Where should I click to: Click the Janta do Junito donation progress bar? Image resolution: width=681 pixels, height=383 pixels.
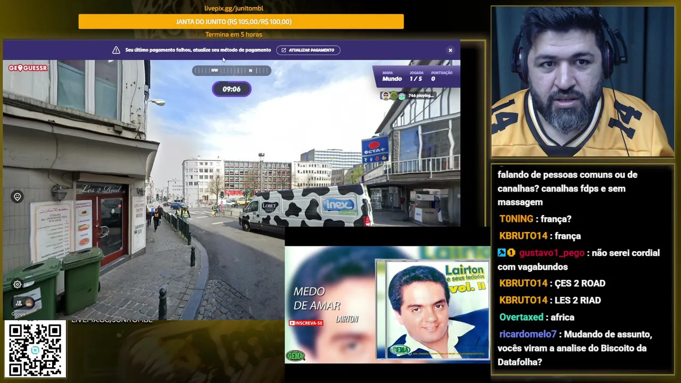[241, 21]
